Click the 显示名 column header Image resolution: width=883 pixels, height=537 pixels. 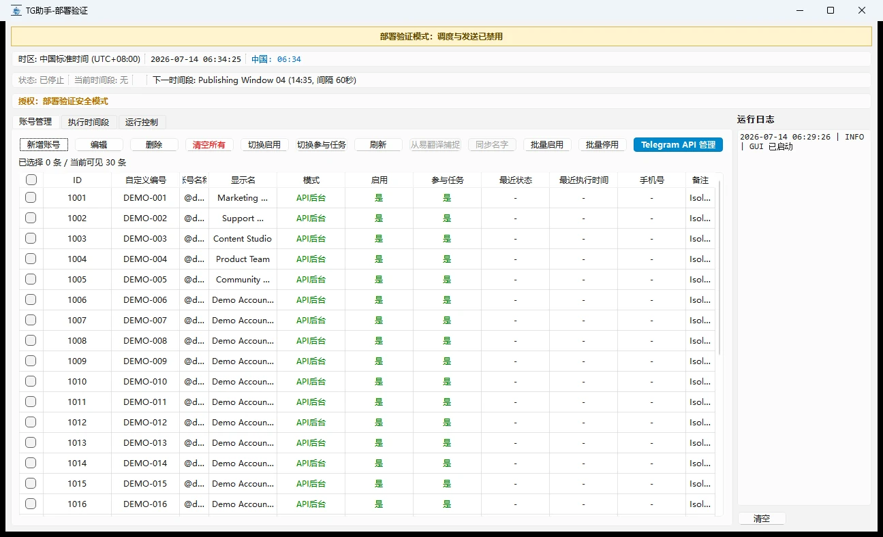point(243,180)
